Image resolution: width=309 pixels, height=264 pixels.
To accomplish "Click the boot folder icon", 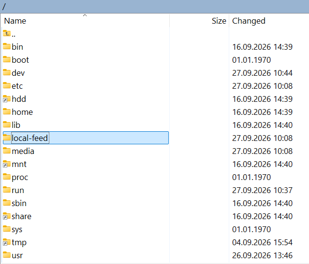I will (x=7, y=59).
